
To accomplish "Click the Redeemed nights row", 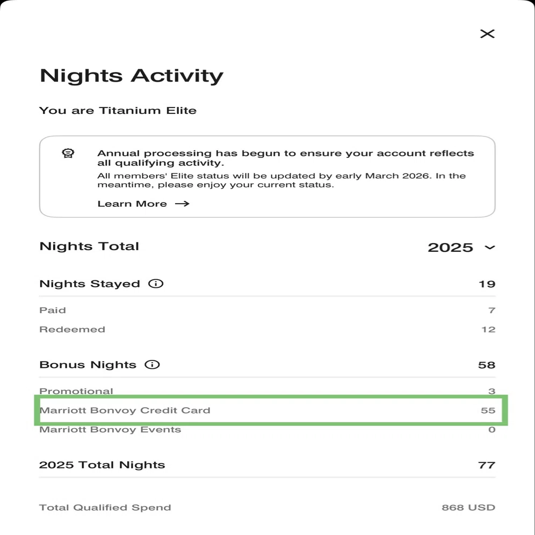I will point(267,329).
